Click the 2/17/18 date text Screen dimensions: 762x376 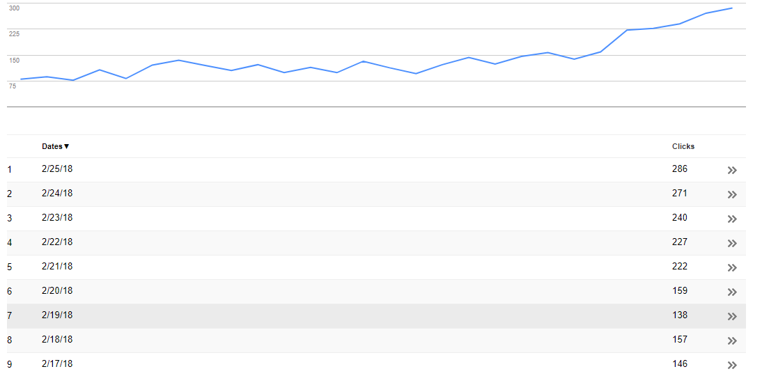[x=57, y=364]
